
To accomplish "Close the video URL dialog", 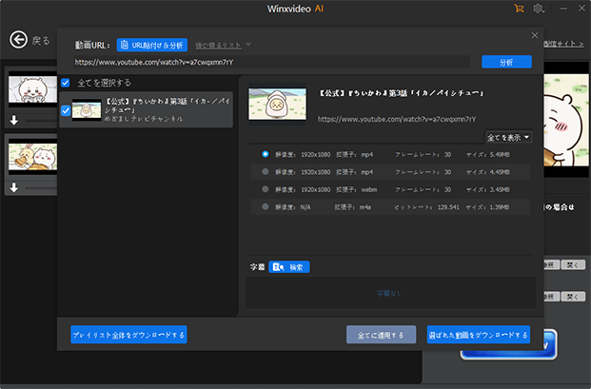I will [x=535, y=35].
